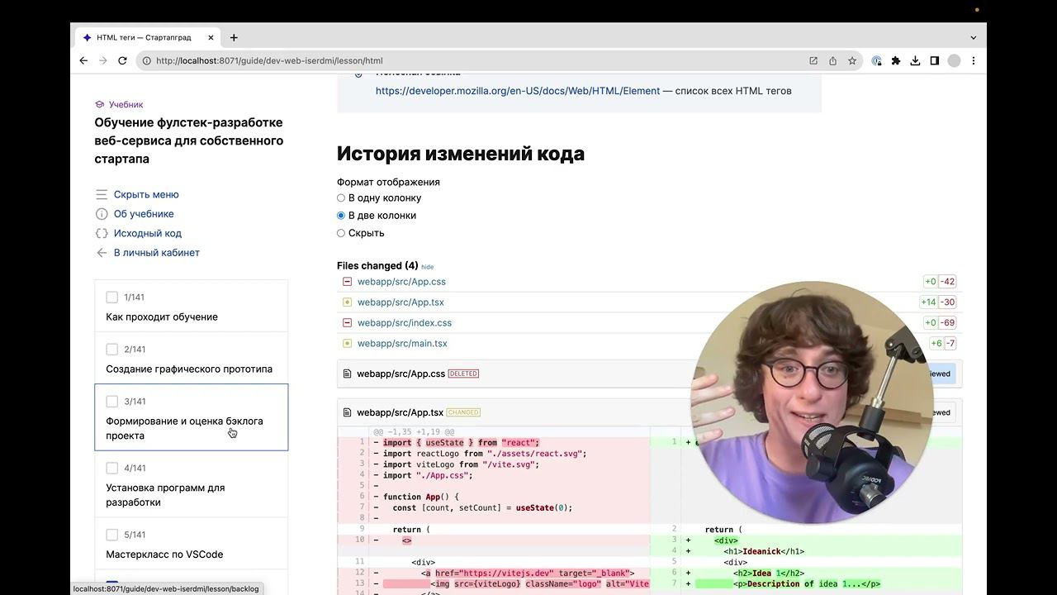The width and height of the screenshot is (1057, 595).
Task: Open lesson Как проходит обучение
Action: point(162,317)
